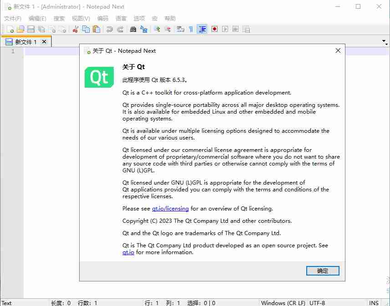This screenshot has height=306, width=390.
Task: Start macro recording with the red record icon
Action: [214, 29]
